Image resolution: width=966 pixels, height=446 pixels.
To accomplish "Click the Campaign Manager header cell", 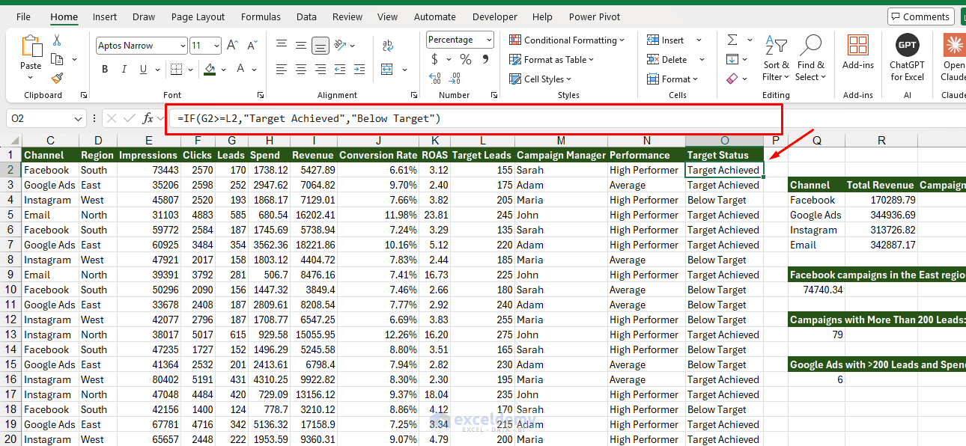I will (561, 155).
